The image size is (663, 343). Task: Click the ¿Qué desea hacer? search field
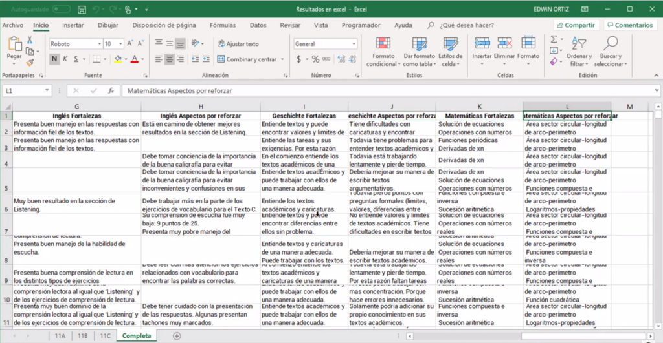467,25
